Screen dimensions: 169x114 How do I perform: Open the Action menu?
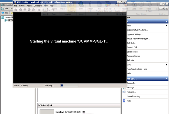[x=22, y=6]
